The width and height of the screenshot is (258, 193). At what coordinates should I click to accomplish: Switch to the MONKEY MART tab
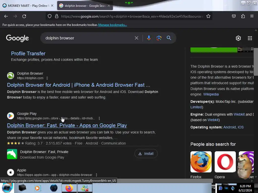28,6
